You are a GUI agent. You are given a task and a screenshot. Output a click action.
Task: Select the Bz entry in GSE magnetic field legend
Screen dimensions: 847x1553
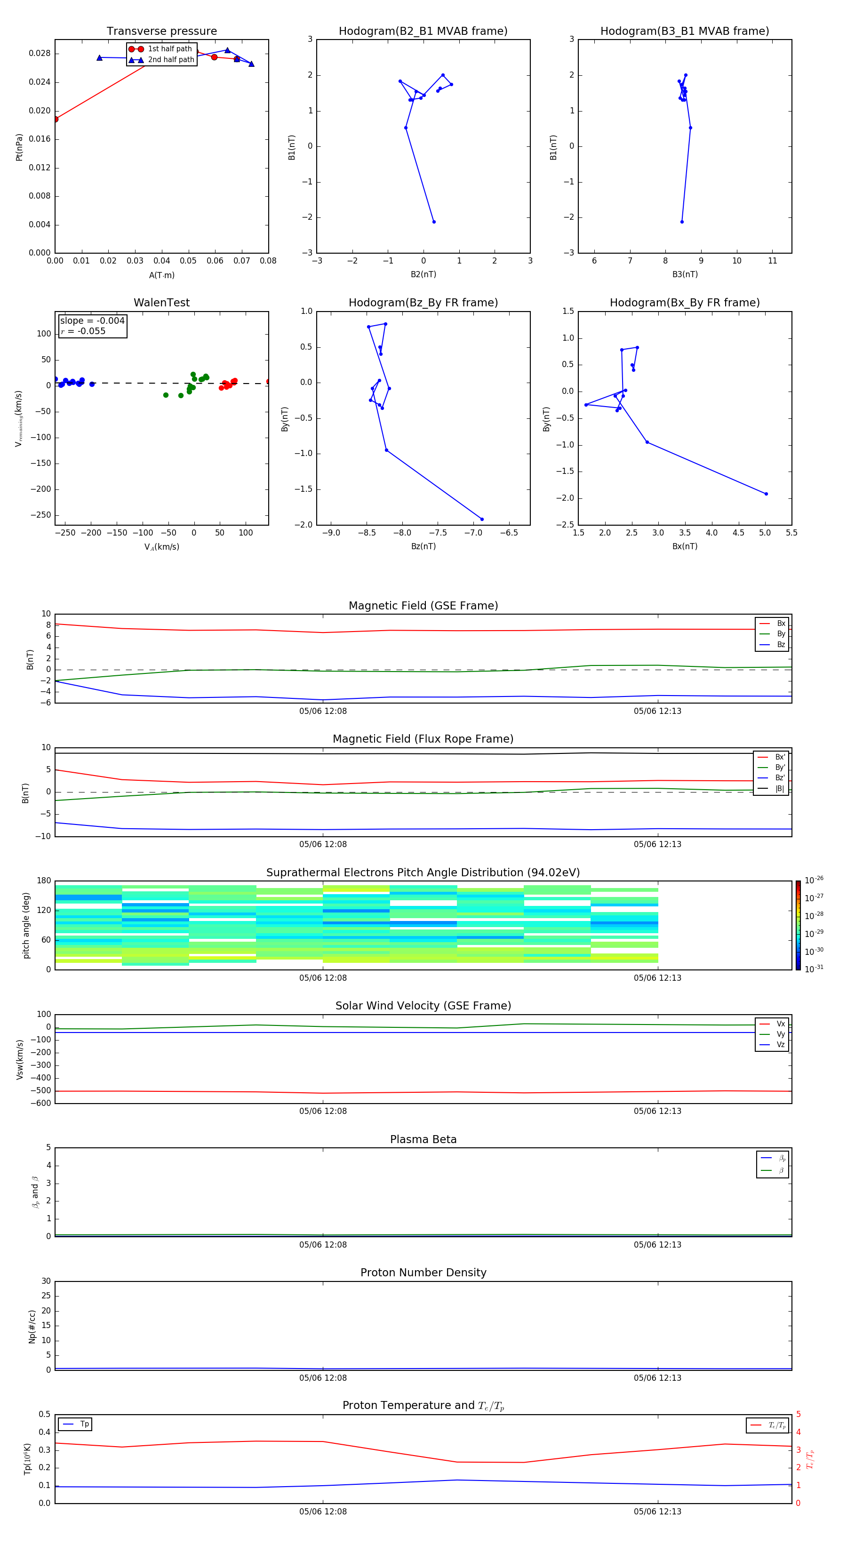pyautogui.click(x=772, y=645)
